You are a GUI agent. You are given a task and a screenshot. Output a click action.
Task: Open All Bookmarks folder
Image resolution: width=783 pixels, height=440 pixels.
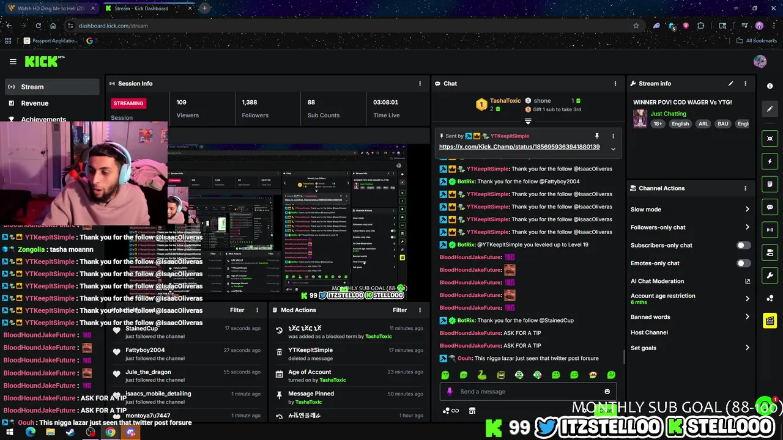[x=756, y=41]
